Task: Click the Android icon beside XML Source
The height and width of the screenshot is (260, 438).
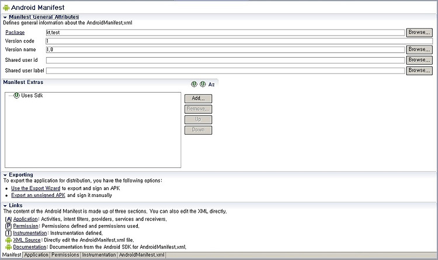Action: click(8, 240)
